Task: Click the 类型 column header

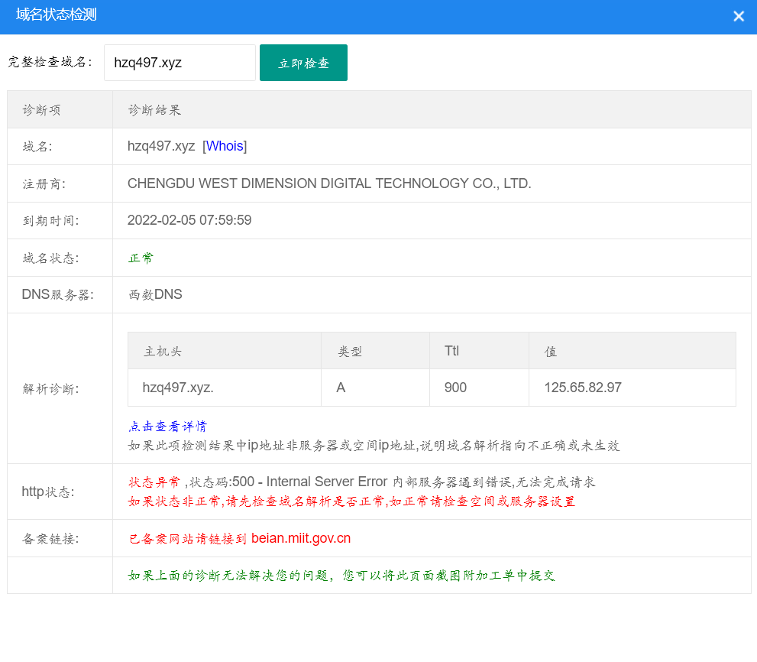Action: (375, 351)
